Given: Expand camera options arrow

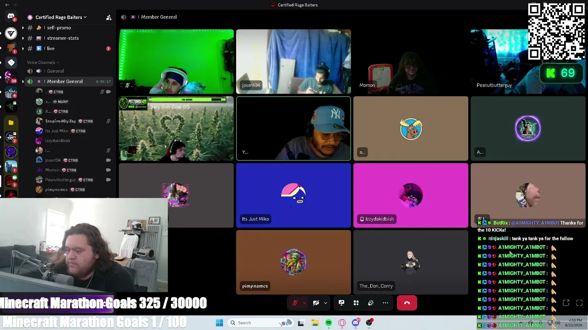Looking at the screenshot, I should pyautogui.click(x=325, y=303).
